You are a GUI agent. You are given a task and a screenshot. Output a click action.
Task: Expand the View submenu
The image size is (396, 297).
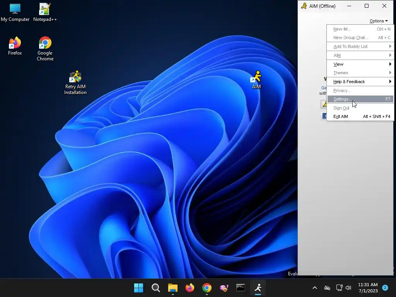click(x=360, y=64)
